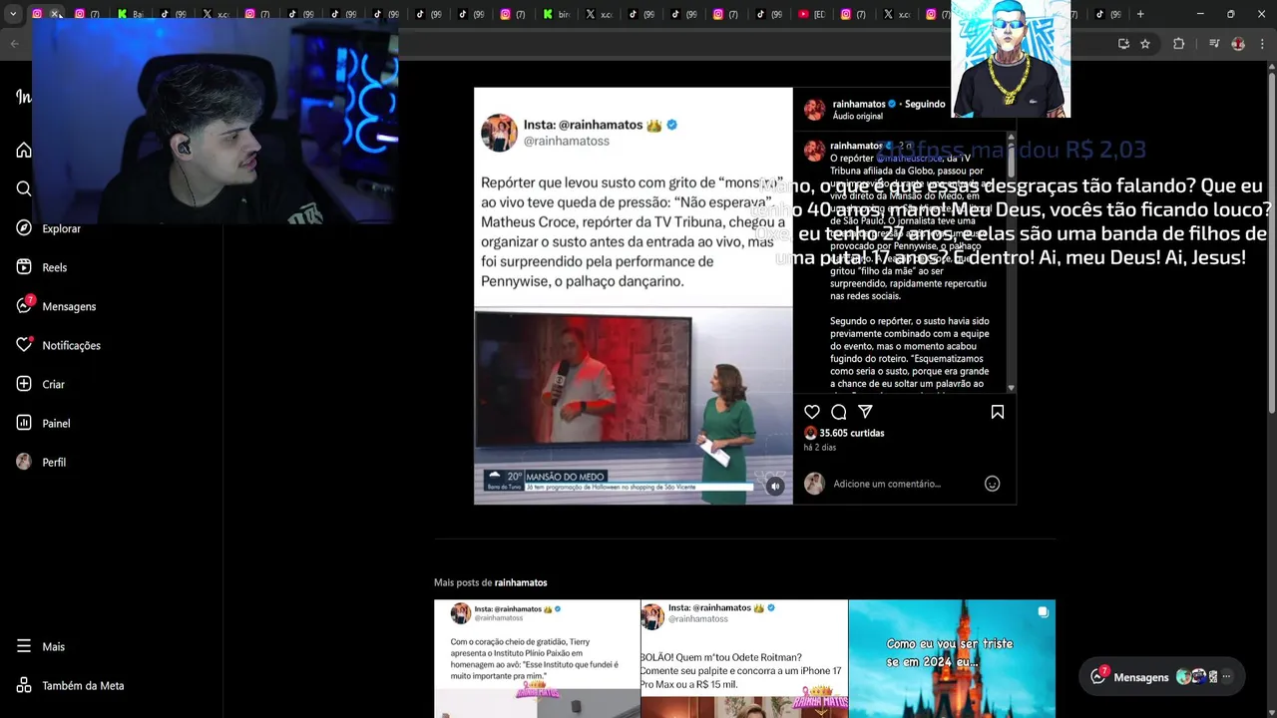Go to Perfil in the sidebar
Image resolution: width=1277 pixels, height=718 pixels.
tap(41, 462)
